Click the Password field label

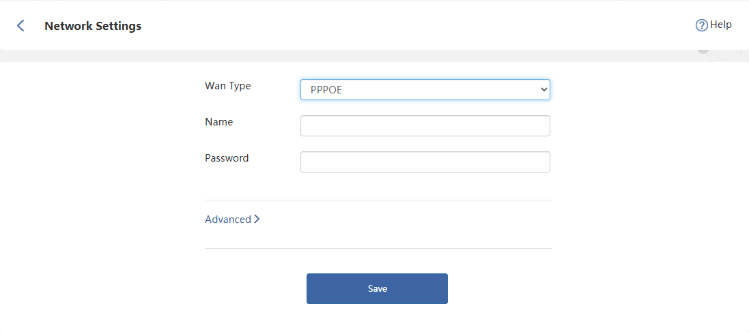pyautogui.click(x=227, y=158)
